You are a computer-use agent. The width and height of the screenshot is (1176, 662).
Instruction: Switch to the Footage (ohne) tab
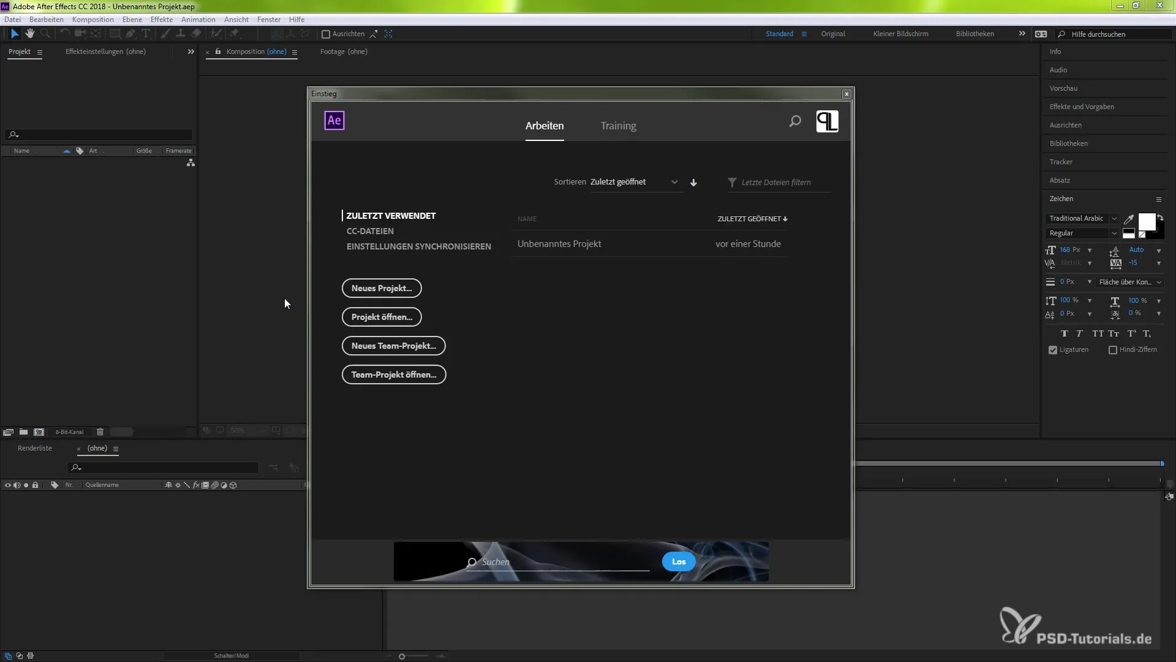[x=344, y=51]
